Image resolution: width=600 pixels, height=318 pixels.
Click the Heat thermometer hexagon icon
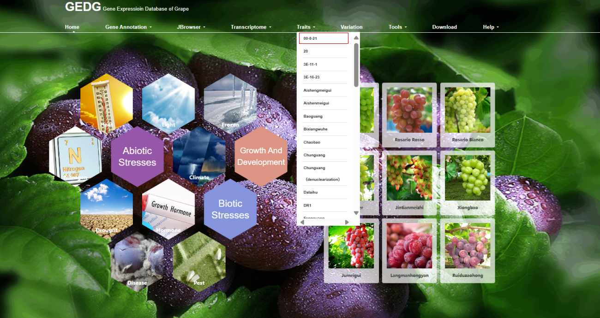coord(107,103)
